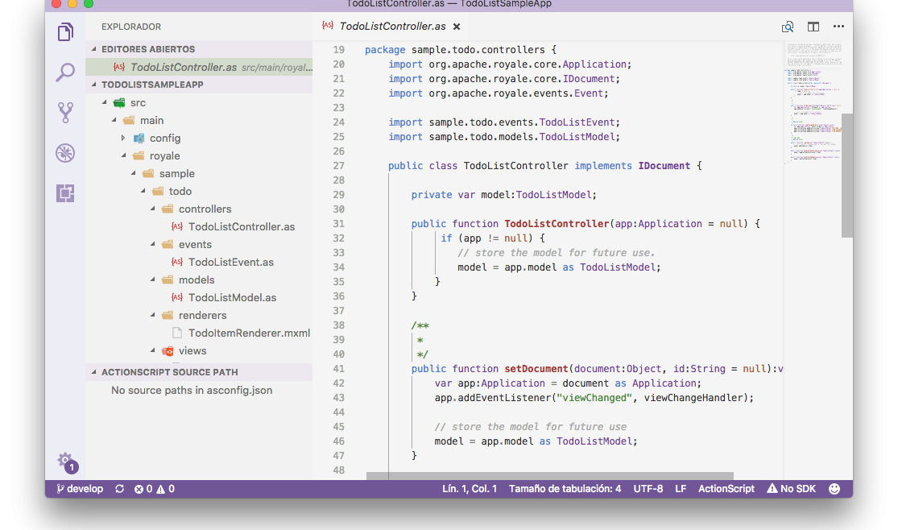Change language mode from ActionScript
The width and height of the screenshot is (898, 530).
point(726,489)
